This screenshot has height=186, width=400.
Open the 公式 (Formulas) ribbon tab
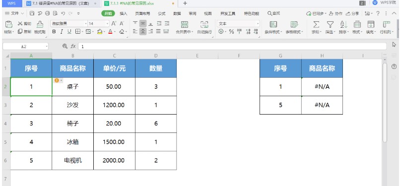tap(161, 13)
